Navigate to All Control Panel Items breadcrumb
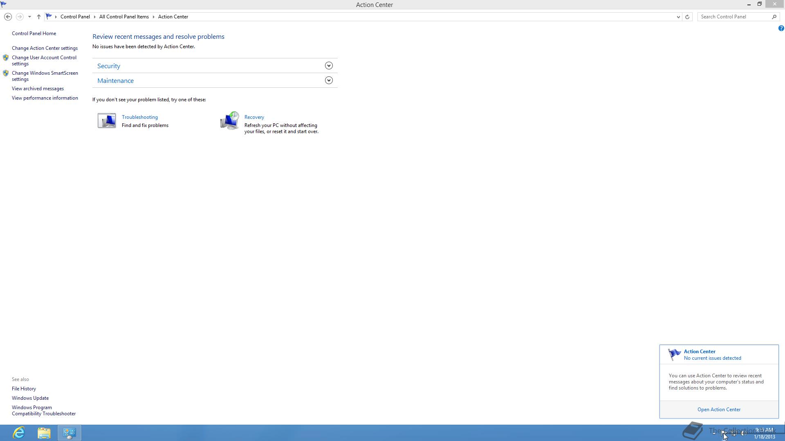The height and width of the screenshot is (441, 785). pos(124,17)
